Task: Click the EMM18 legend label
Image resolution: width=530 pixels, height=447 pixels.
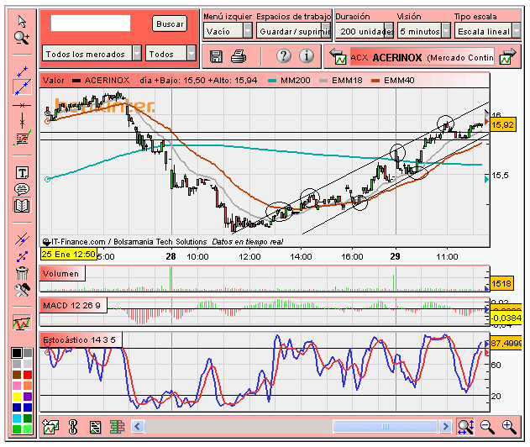Action: [347, 81]
